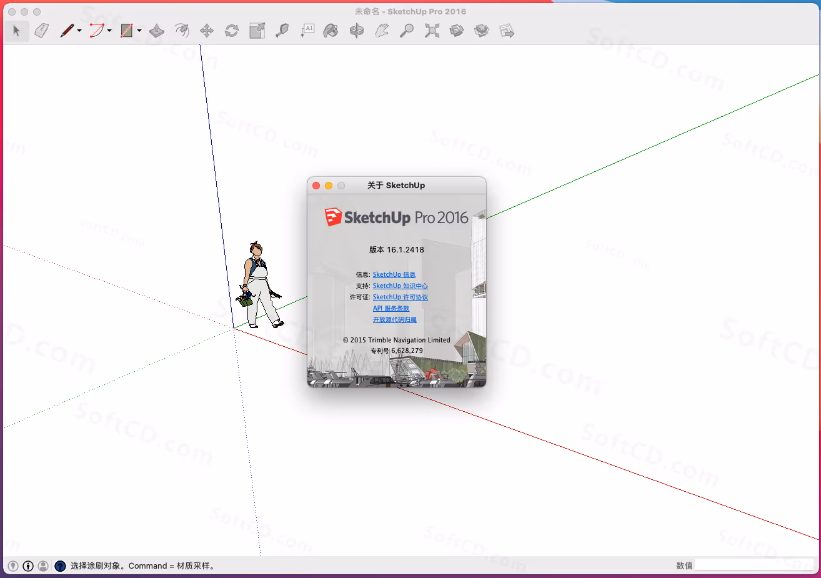The height and width of the screenshot is (578, 821).
Task: Click the geolocation status bar icon
Action: click(13, 566)
